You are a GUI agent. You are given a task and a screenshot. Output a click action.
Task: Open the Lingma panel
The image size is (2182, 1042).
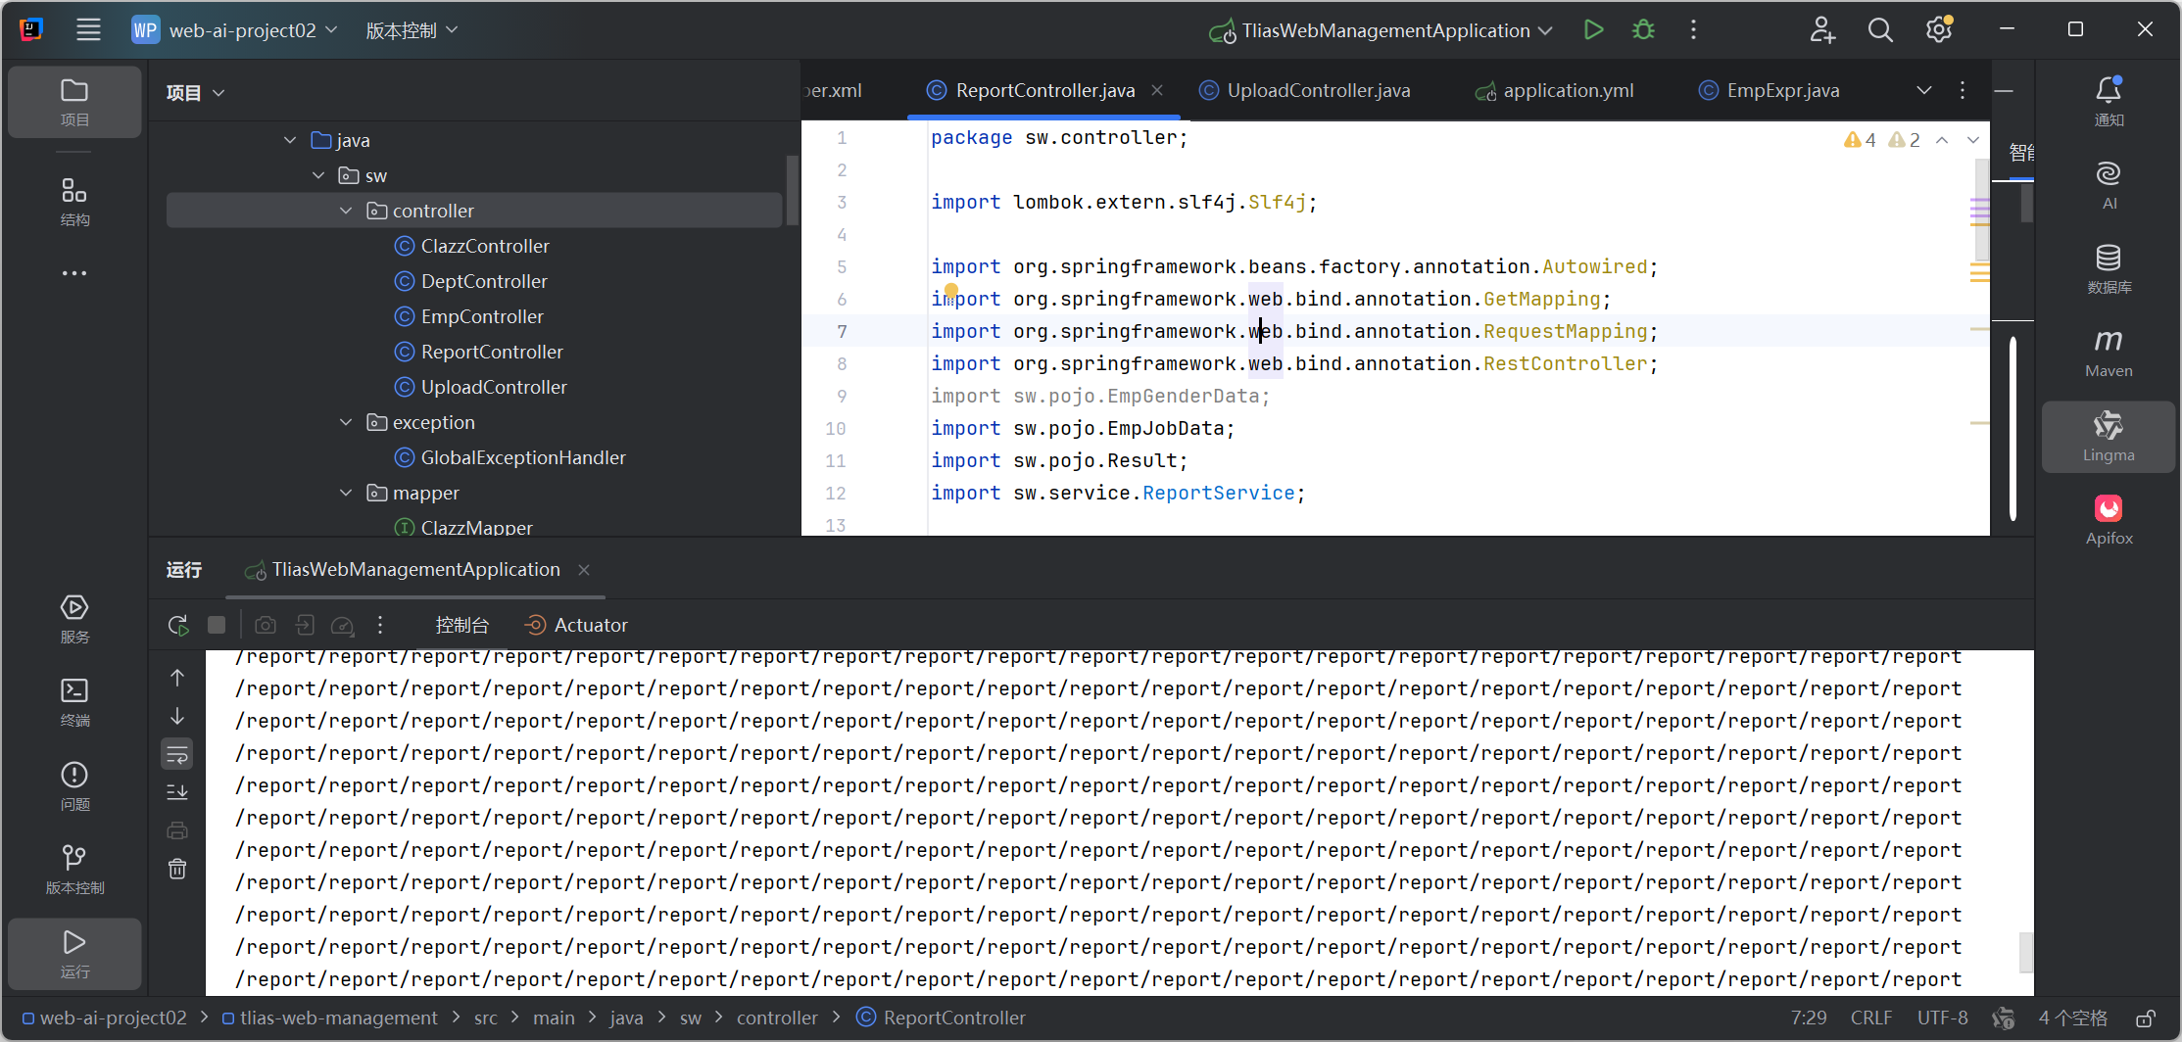pos(2109,437)
